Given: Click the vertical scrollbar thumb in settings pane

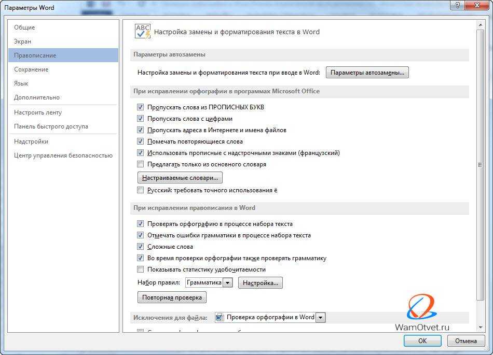Looking at the screenshot, I should tap(480, 165).
